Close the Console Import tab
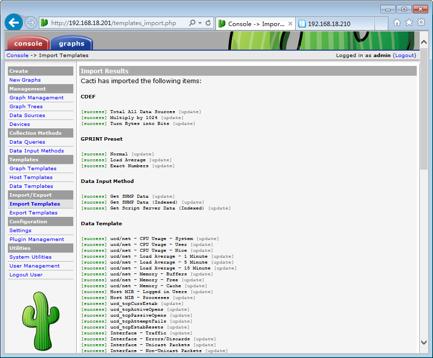Image resolution: width=433 pixels, height=358 pixels. [290, 24]
